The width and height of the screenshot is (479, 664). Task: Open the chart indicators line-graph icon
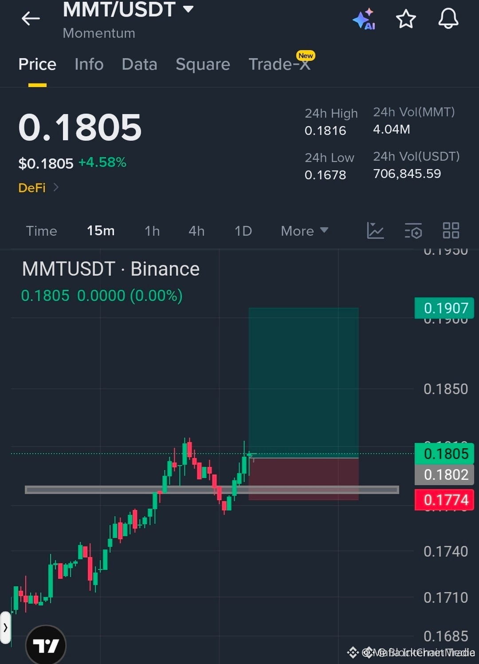375,231
